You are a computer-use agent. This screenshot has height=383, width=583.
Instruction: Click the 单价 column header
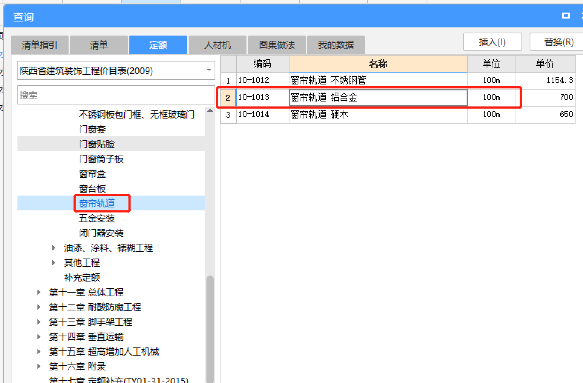[545, 64]
